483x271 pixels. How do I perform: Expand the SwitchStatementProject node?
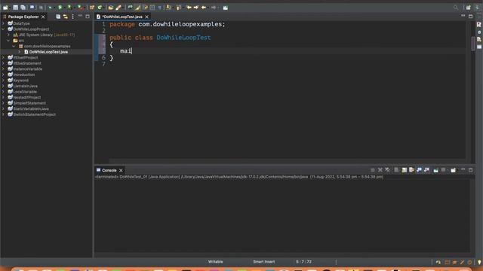tap(3, 114)
